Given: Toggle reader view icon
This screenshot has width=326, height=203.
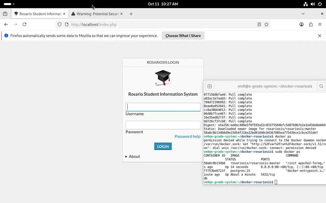Looking at the screenshot, I should (x=259, y=24).
